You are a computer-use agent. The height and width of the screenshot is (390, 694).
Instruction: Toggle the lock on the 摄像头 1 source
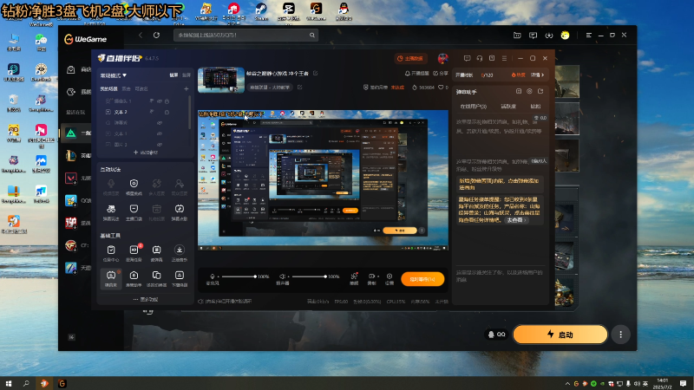tap(167, 101)
